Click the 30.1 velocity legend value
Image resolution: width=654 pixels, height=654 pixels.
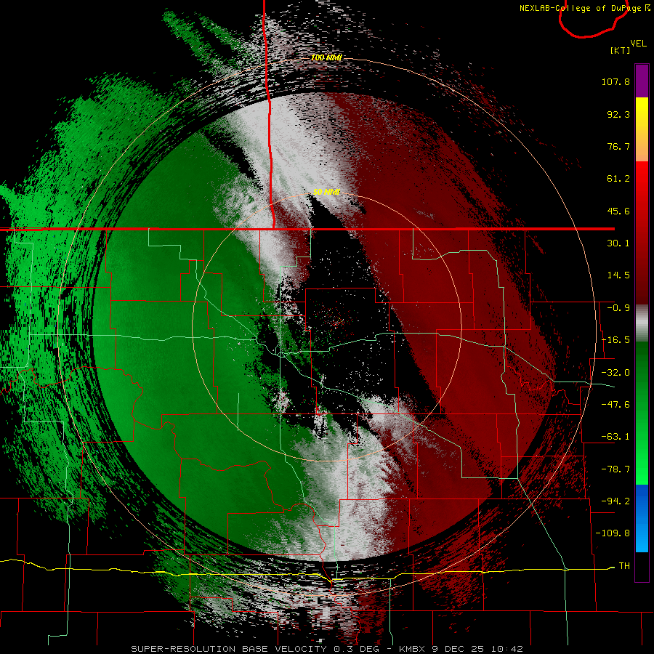[x=618, y=243]
